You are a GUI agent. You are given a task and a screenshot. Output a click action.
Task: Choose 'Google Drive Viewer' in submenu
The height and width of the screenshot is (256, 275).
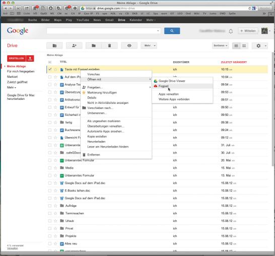click(182, 81)
